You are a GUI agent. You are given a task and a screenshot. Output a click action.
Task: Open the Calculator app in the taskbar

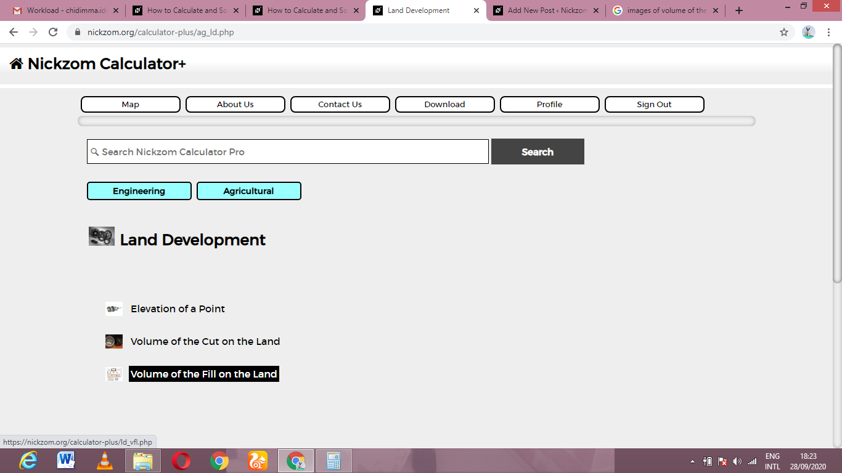click(x=333, y=461)
